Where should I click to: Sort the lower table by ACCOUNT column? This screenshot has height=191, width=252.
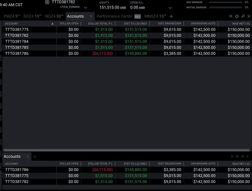(12, 164)
